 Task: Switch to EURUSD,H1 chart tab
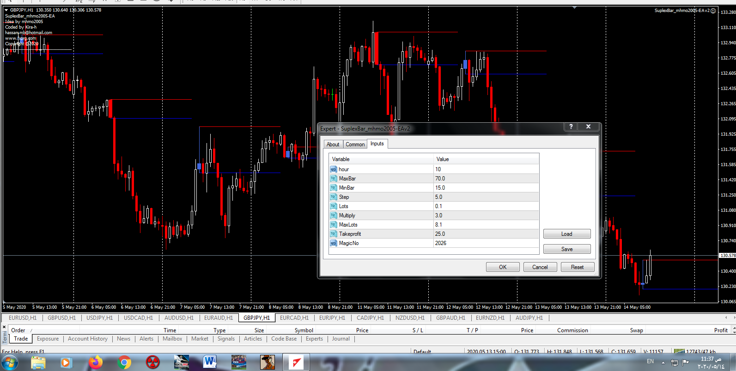[23, 318]
